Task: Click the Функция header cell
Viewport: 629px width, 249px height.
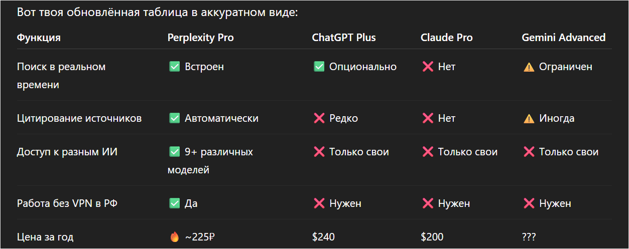Action: coord(39,38)
